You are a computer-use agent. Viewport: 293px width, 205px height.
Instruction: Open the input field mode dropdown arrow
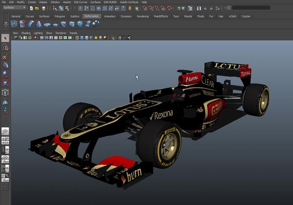[x=225, y=8]
